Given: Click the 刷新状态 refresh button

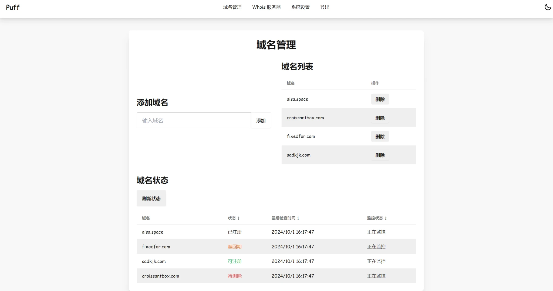Looking at the screenshot, I should (x=151, y=199).
